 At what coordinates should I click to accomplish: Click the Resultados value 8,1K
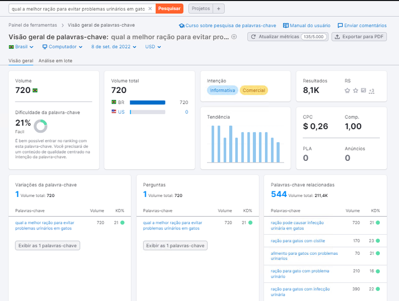(311, 90)
